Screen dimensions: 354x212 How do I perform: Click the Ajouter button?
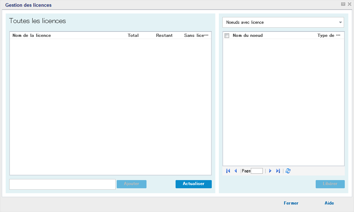[x=131, y=184]
